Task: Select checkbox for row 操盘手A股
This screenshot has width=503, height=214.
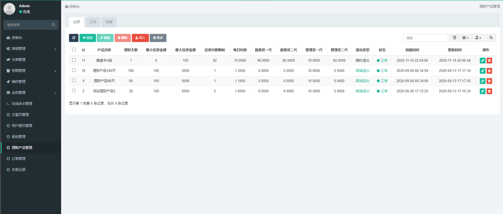Action: pyautogui.click(x=74, y=60)
